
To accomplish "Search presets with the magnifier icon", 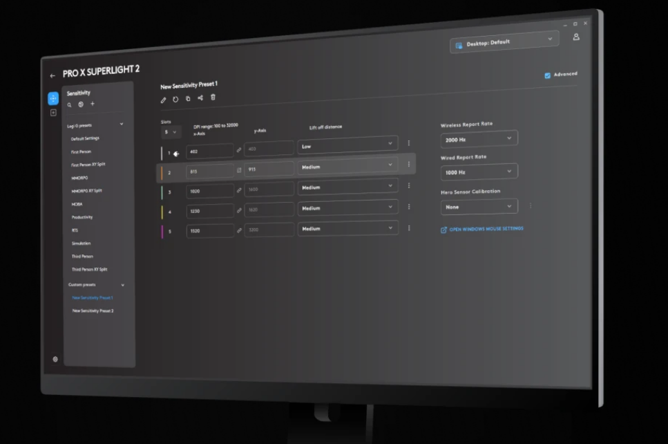I will pos(70,105).
